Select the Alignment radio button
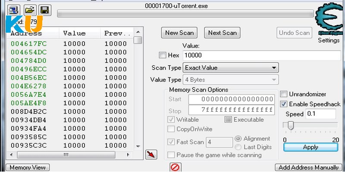Screen dimensions: 345x172 pos(238,138)
